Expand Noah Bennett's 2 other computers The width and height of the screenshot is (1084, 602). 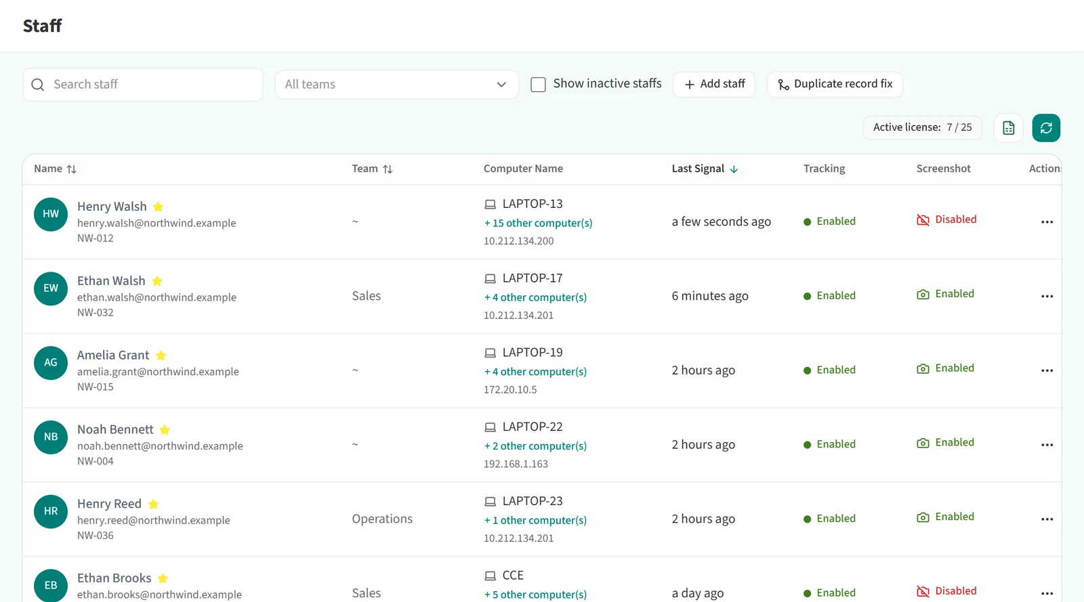(535, 446)
